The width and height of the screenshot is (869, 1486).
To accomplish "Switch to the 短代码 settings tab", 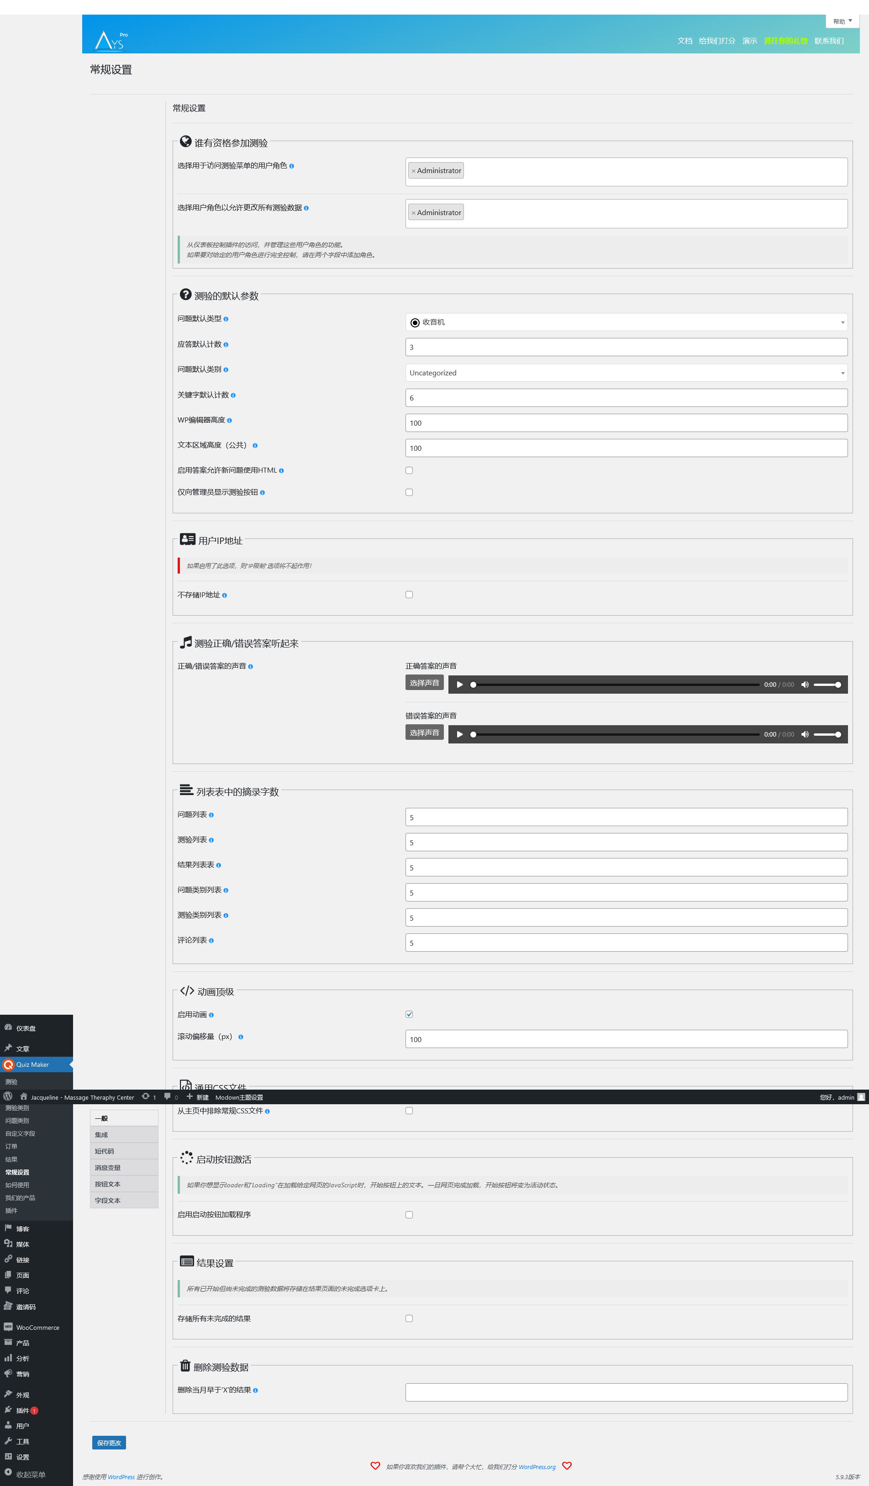I will [x=105, y=1151].
